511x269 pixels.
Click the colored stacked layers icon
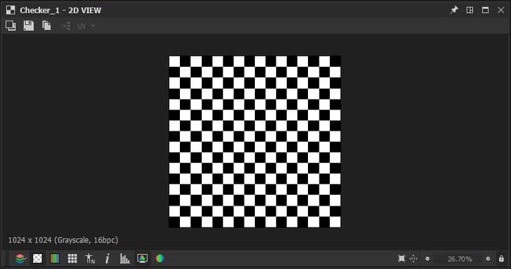20,259
